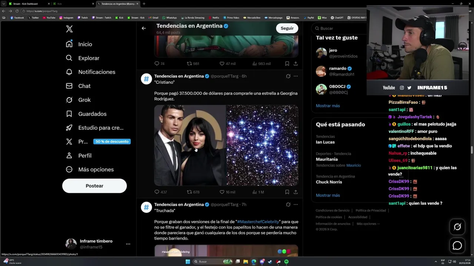Open the Mauricio trend link
The image size is (474, 266).
(353, 166)
